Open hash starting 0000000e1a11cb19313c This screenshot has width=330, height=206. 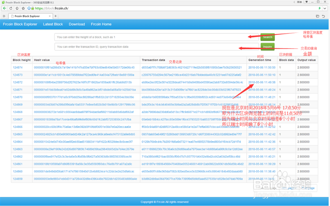pos(84,75)
